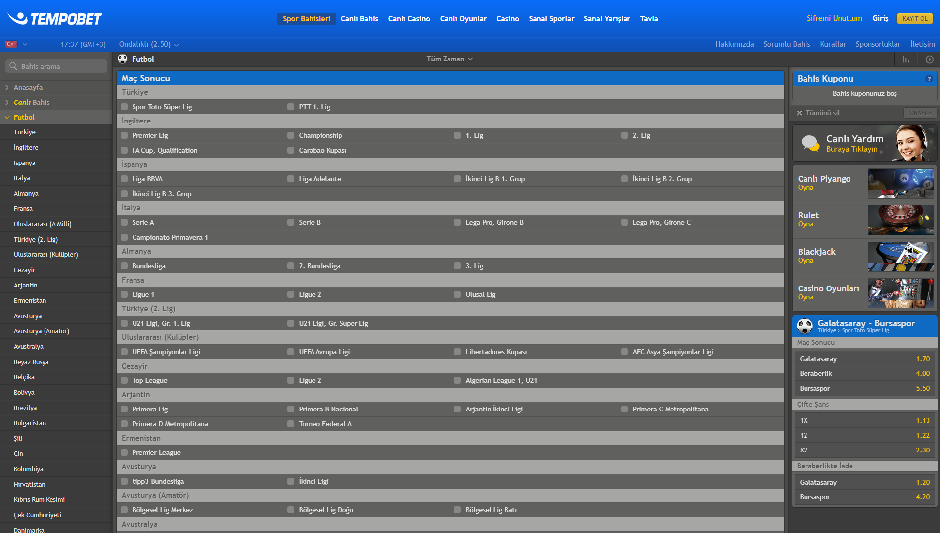The width and height of the screenshot is (940, 533).
Task: Open the Tüm Zaman time filter dropdown
Action: tap(449, 59)
